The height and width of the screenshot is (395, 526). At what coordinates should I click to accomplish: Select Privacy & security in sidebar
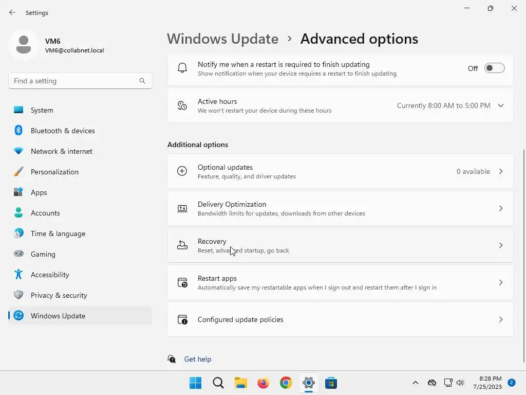click(x=80, y=295)
